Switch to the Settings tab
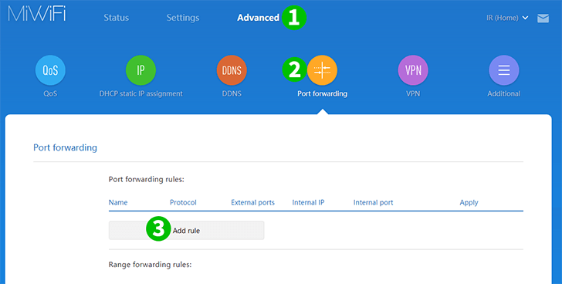This screenshot has width=562, height=284. (183, 18)
